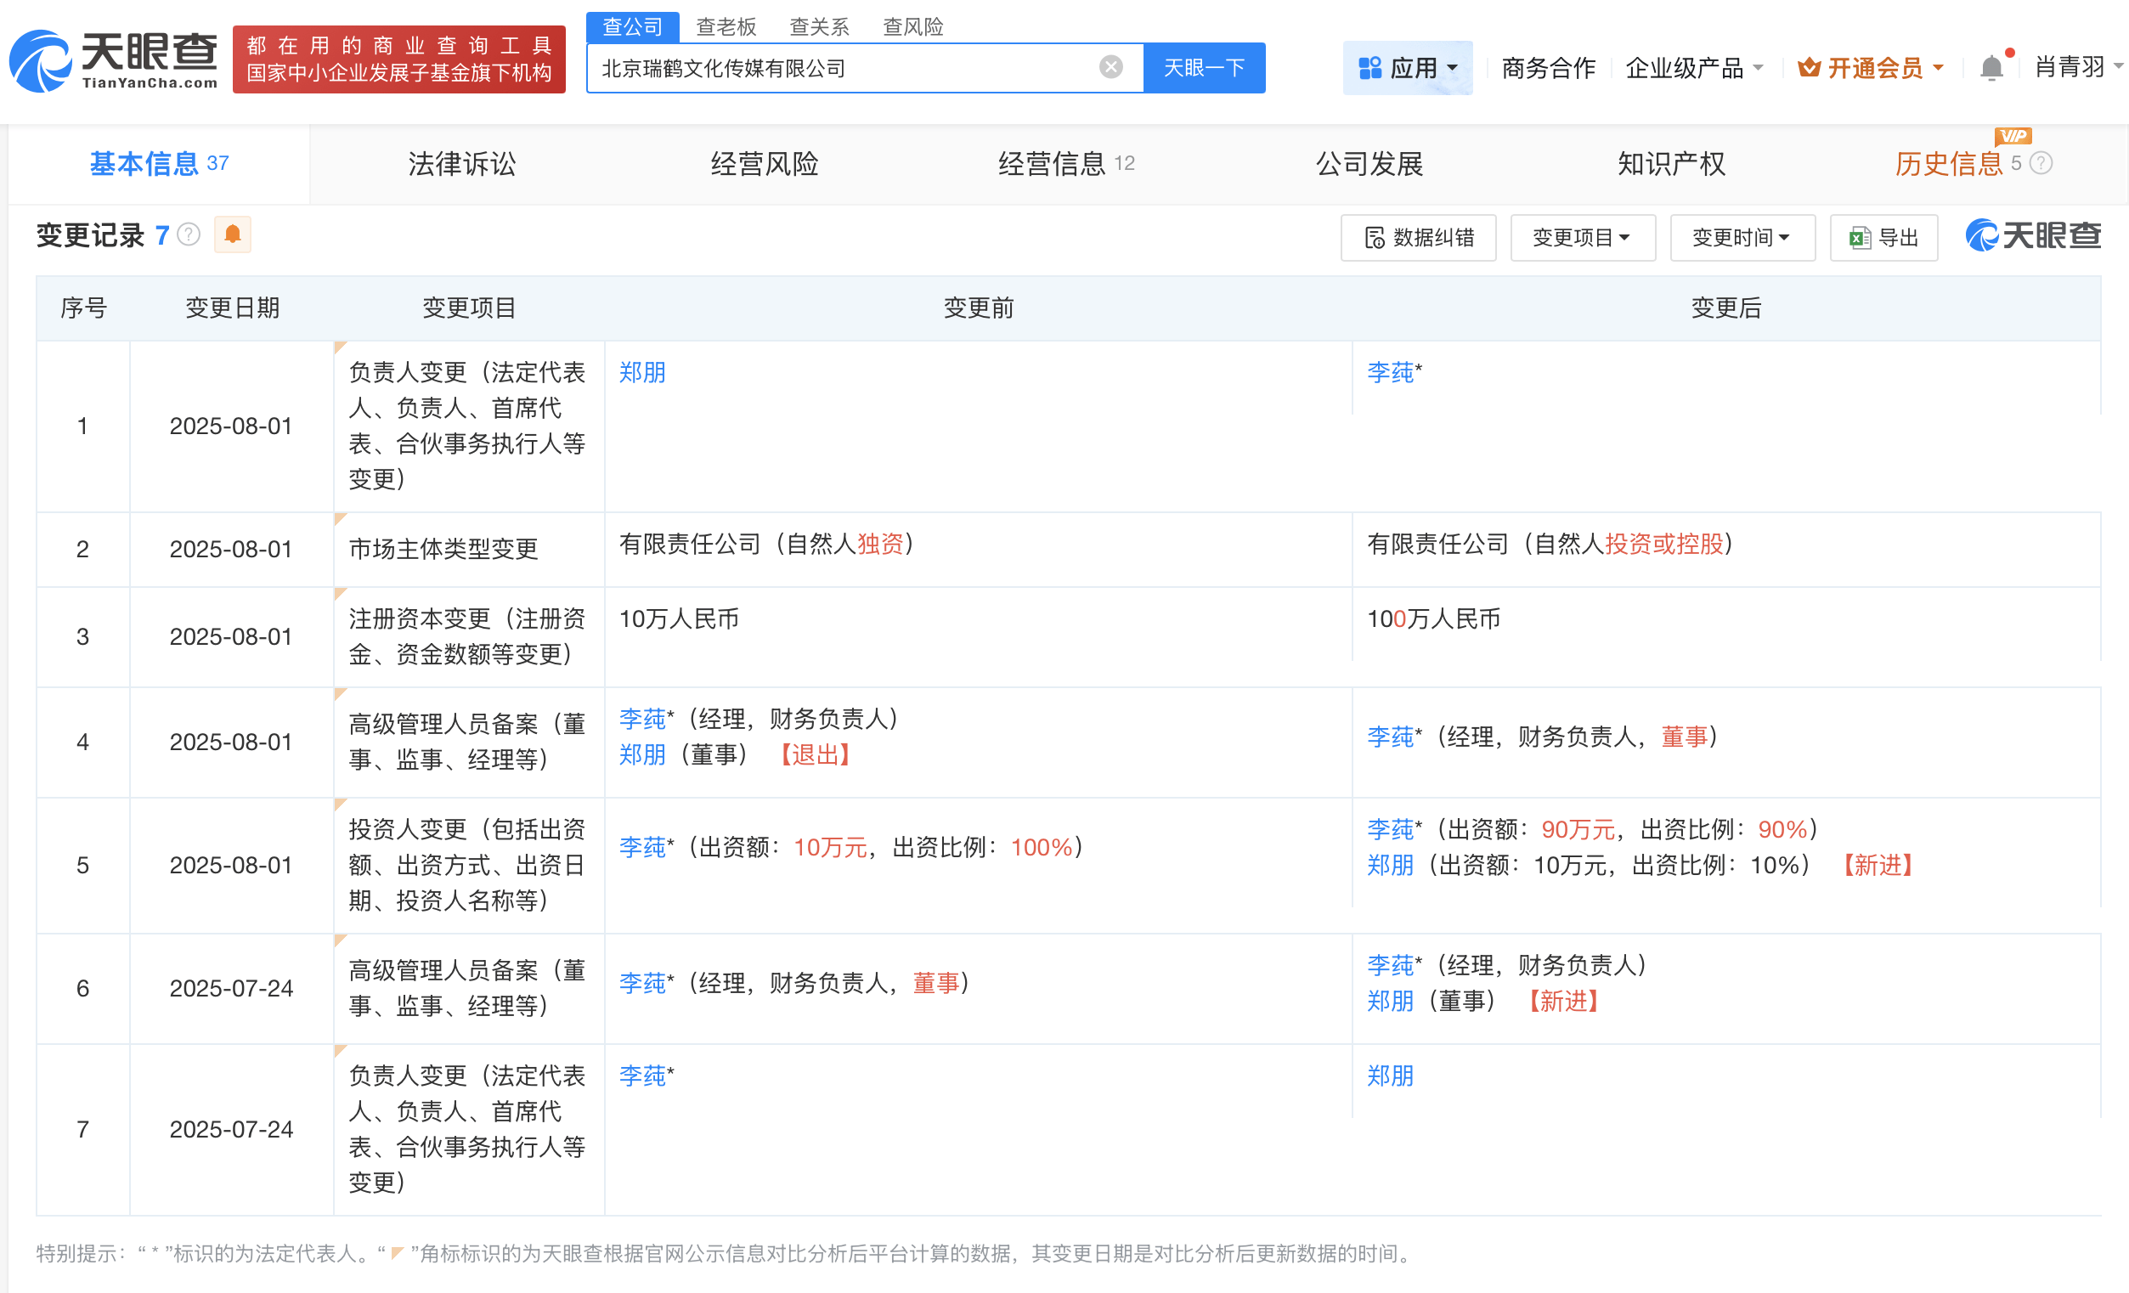2129x1293 pixels.
Task: Open user 肖青羽 account menu
Action: point(2077,67)
